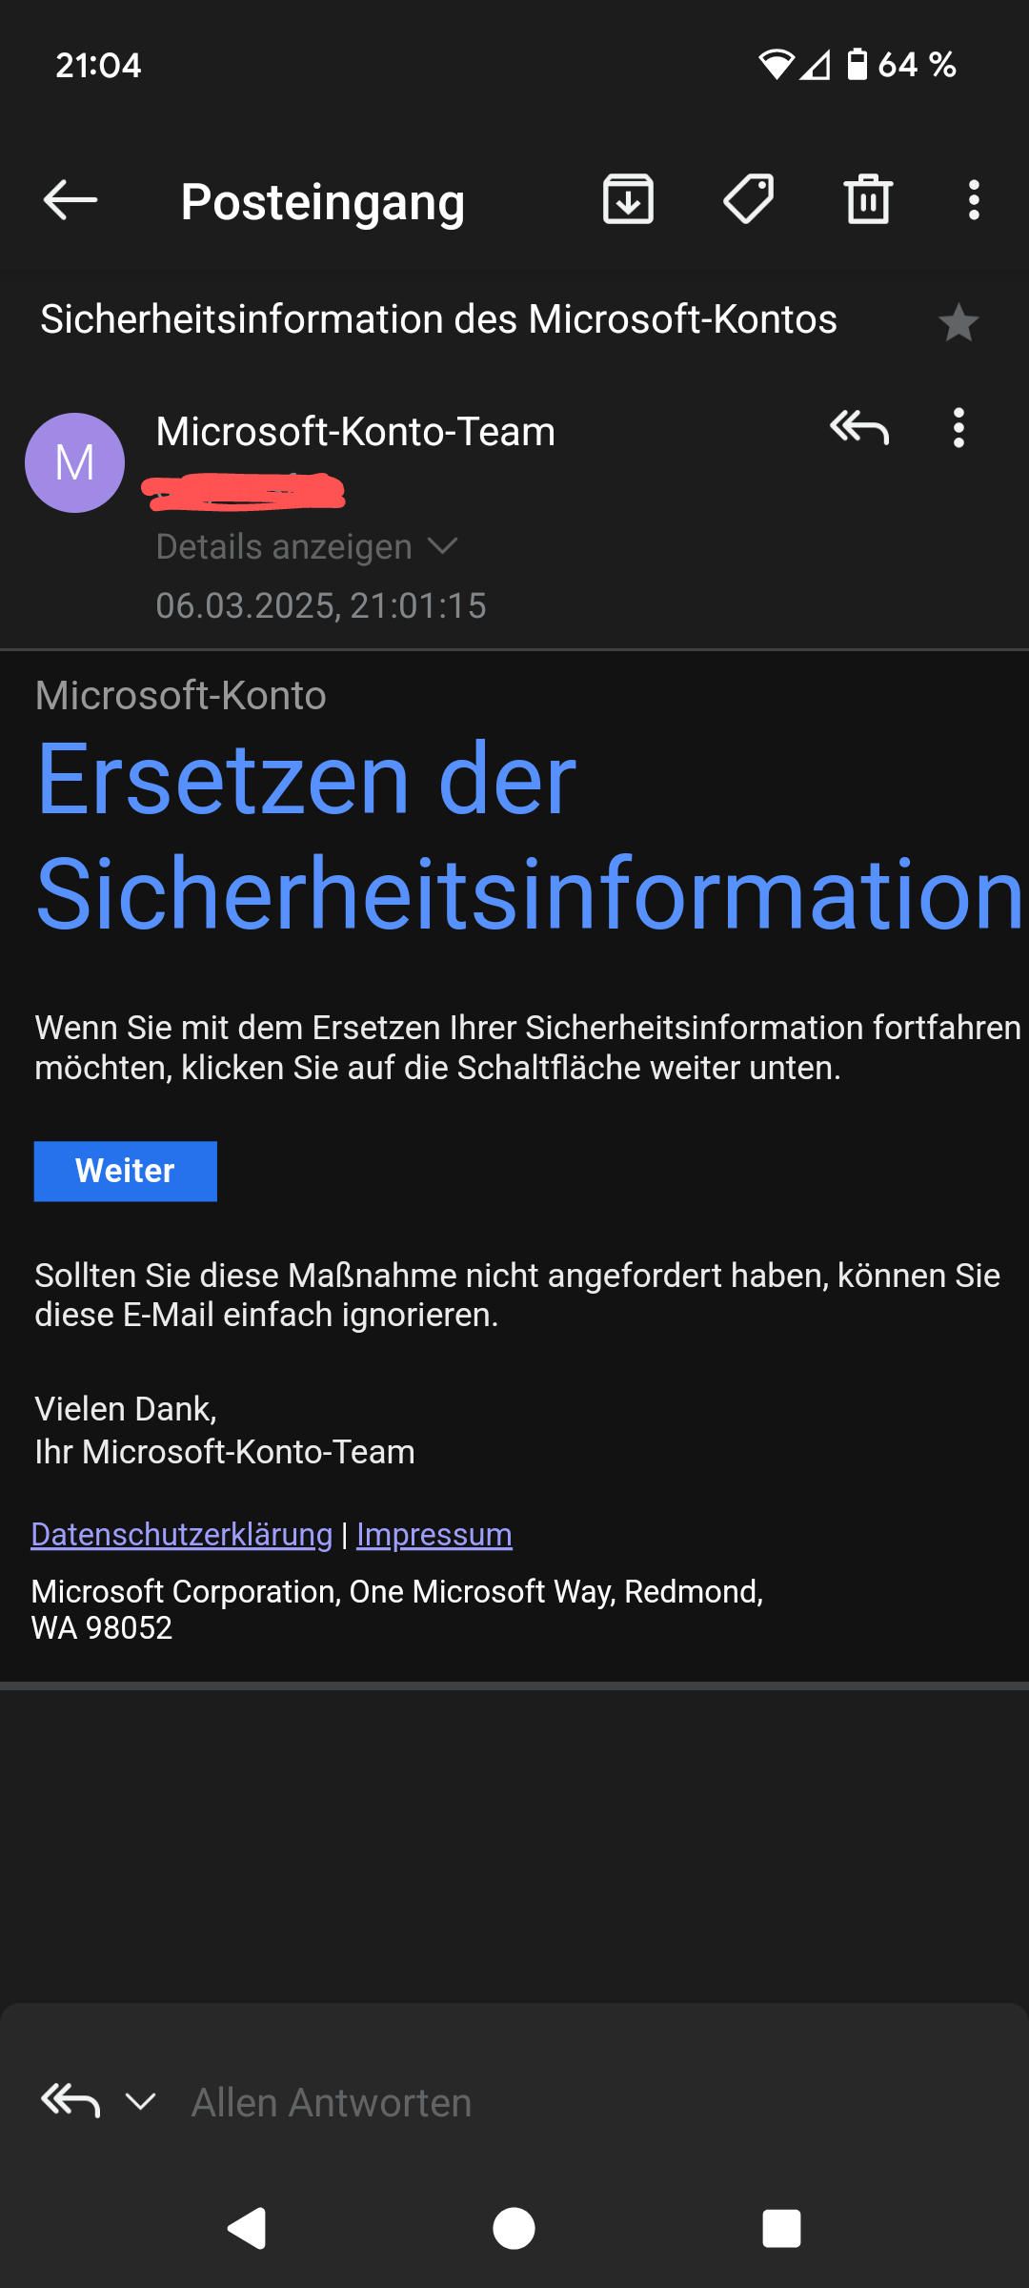Tap the subject Sicherheitsinformation des Microsoft-Kontos
The image size is (1029, 2288).
[438, 319]
